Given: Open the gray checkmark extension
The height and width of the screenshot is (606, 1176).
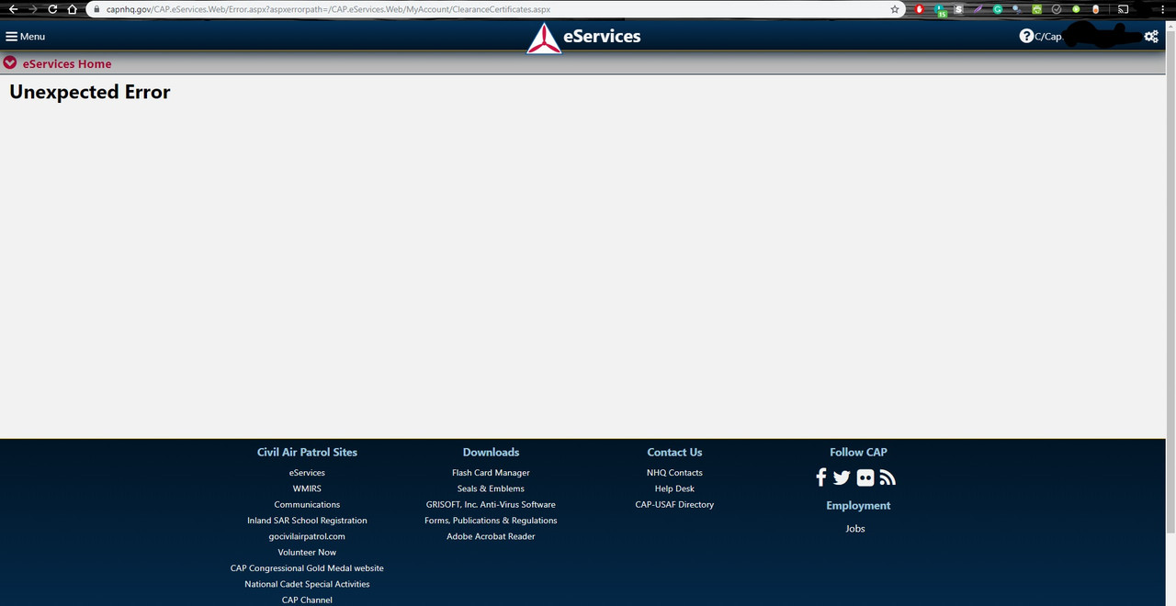Looking at the screenshot, I should [x=1057, y=9].
